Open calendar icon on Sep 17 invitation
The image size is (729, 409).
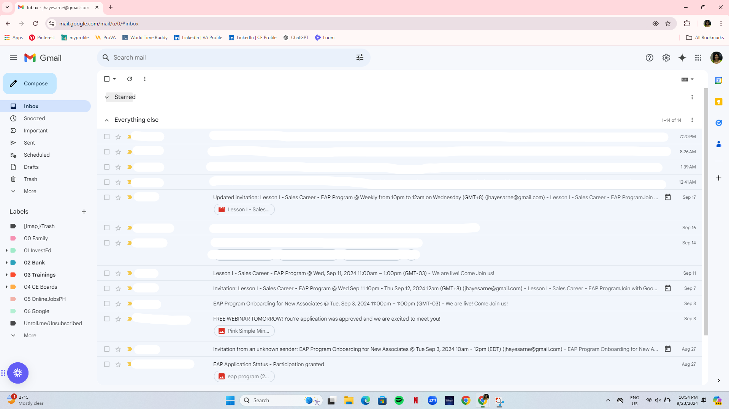[668, 197]
